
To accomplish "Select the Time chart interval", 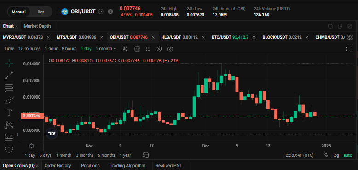I will click(9, 49).
